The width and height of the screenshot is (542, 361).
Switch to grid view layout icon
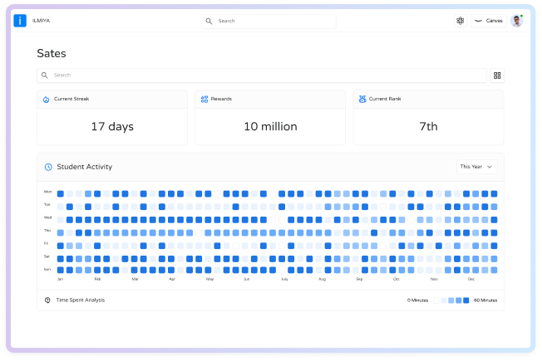click(x=497, y=76)
